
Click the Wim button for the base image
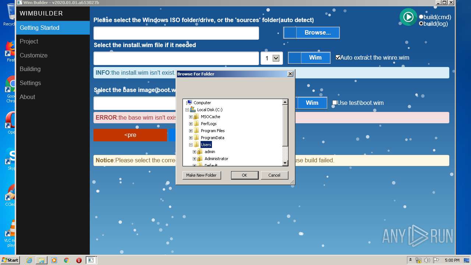312,103
